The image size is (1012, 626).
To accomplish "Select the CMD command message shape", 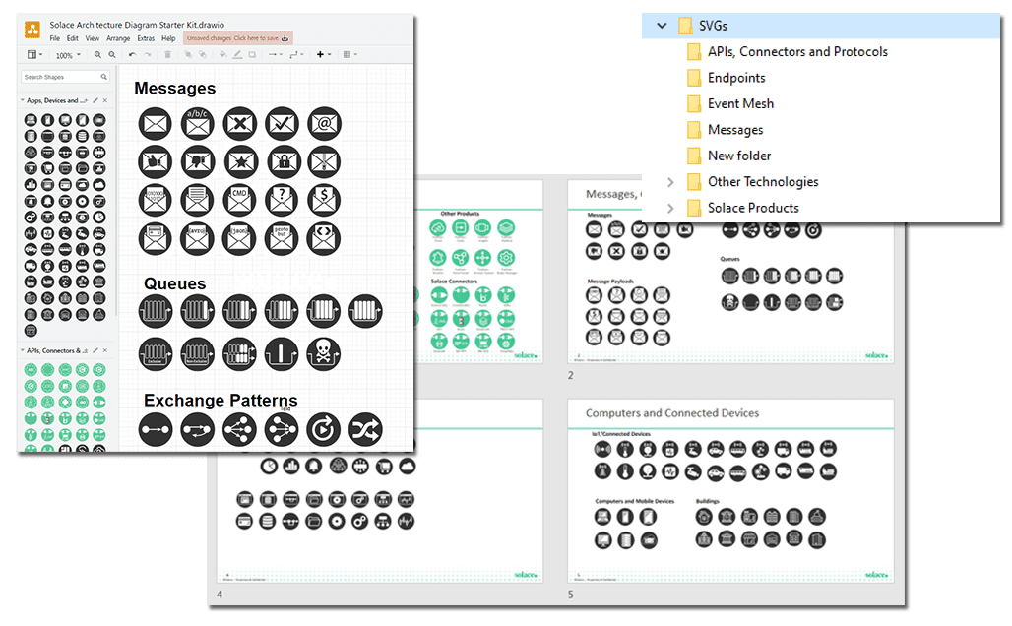I will click(239, 198).
